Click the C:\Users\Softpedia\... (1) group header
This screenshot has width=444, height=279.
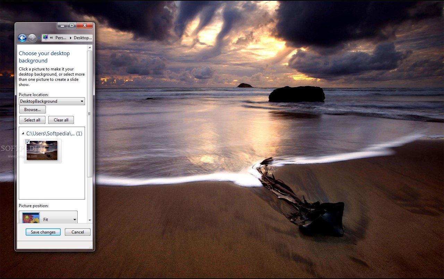click(54, 133)
